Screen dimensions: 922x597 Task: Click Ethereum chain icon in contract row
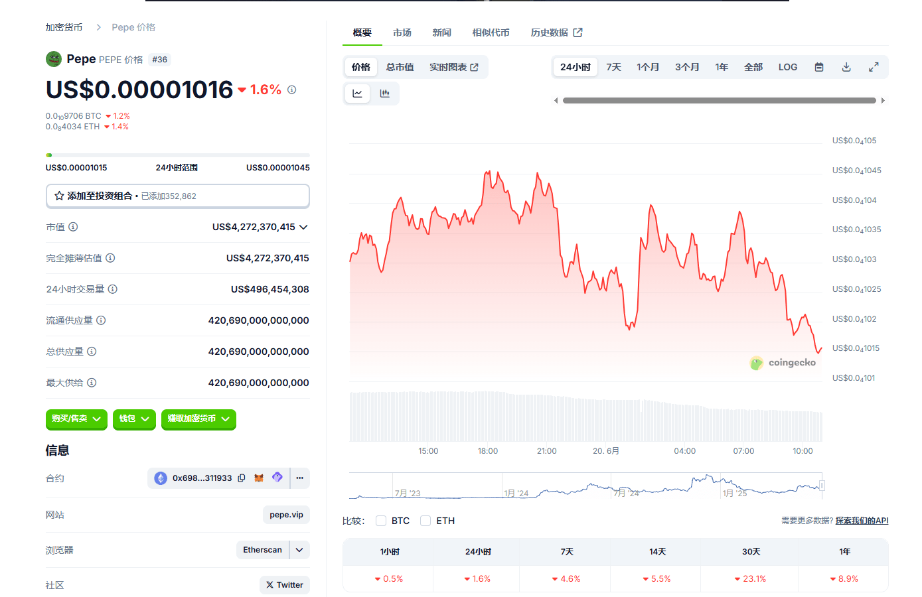click(161, 478)
